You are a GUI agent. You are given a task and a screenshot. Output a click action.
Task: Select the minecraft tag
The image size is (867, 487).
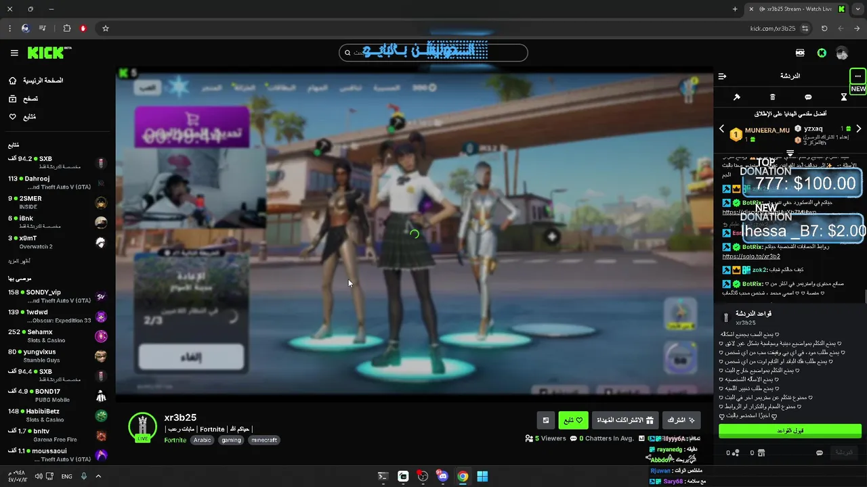coord(264,440)
